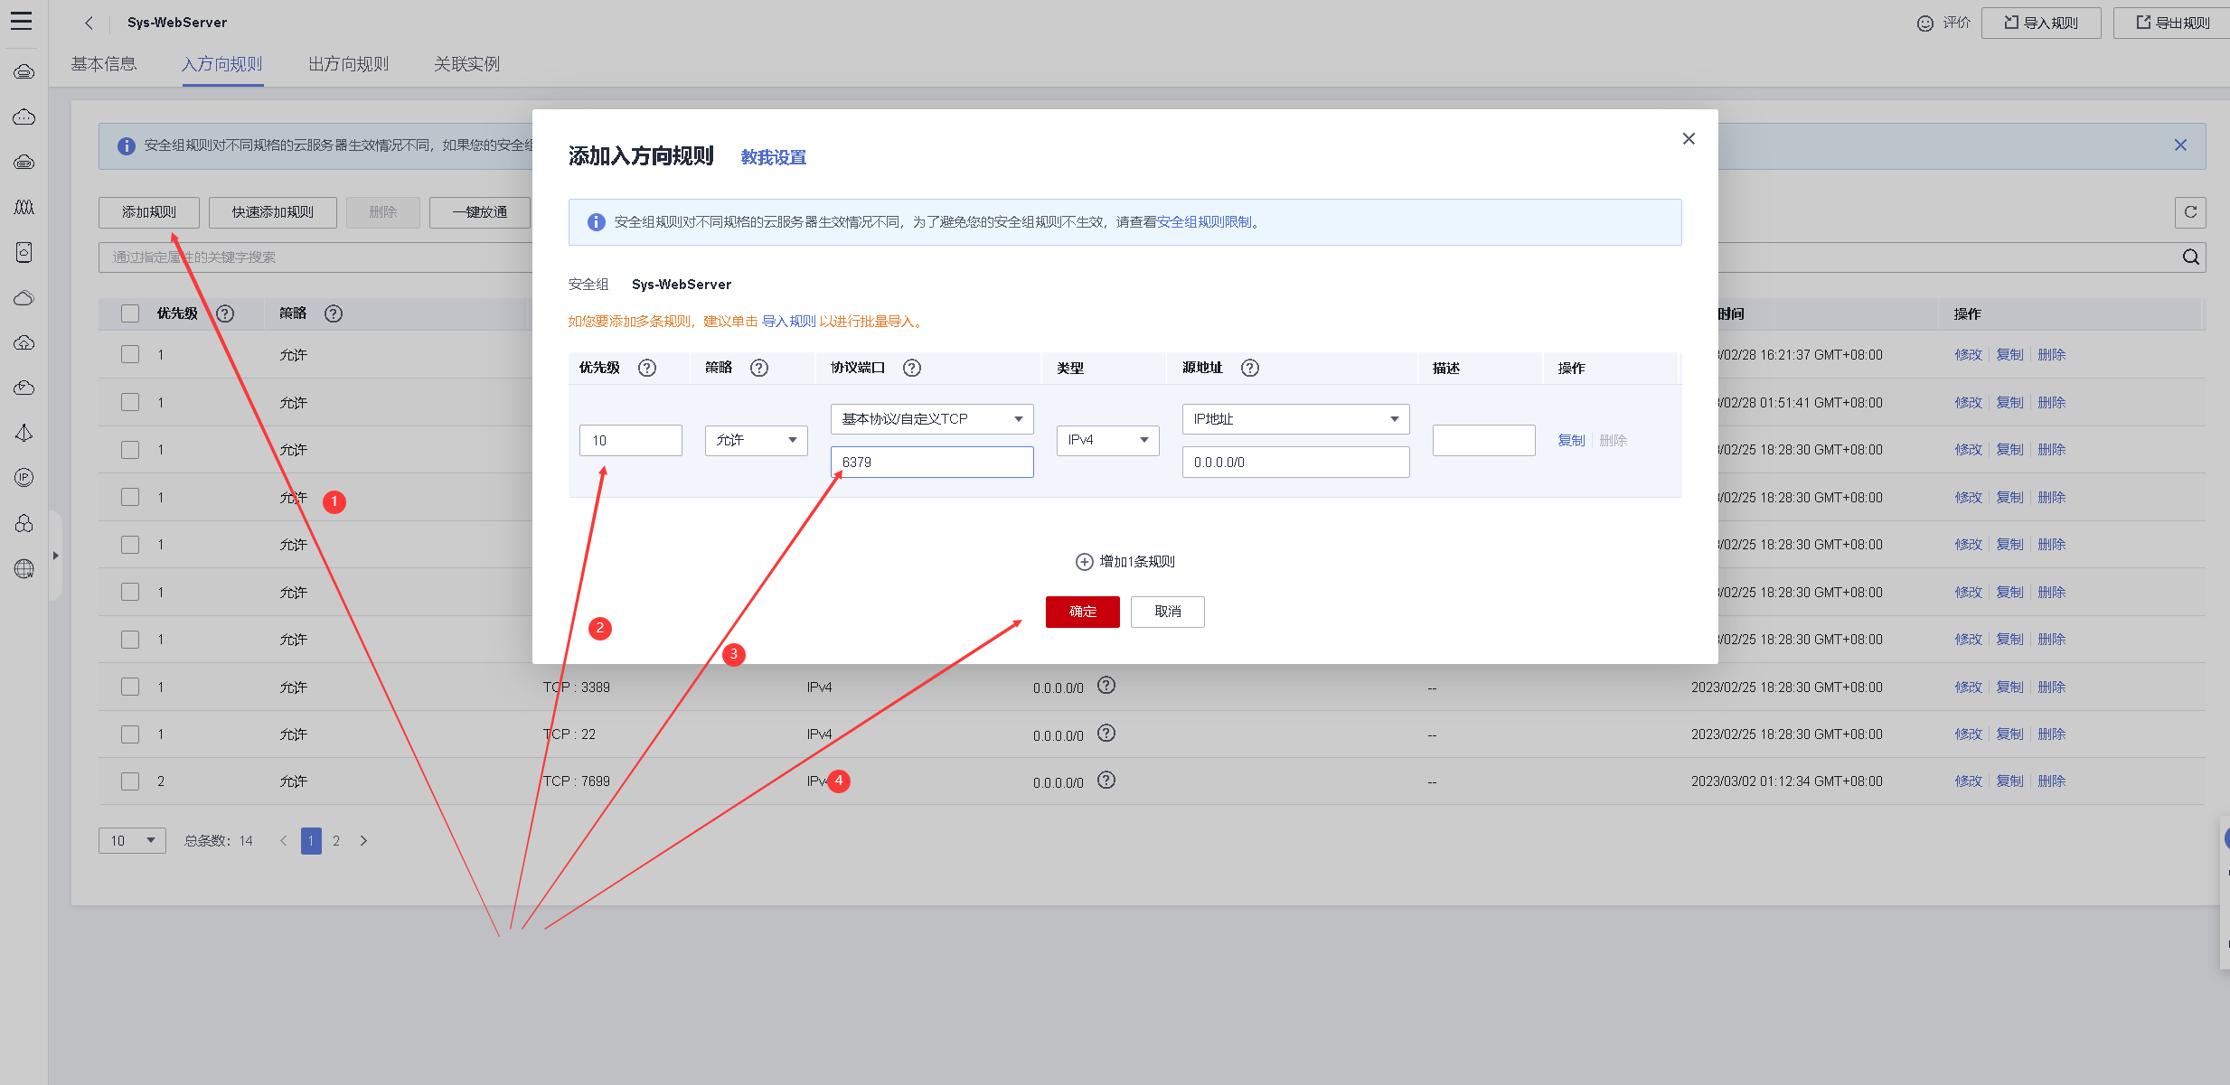Check the TCP : 7699 rule row

130,781
